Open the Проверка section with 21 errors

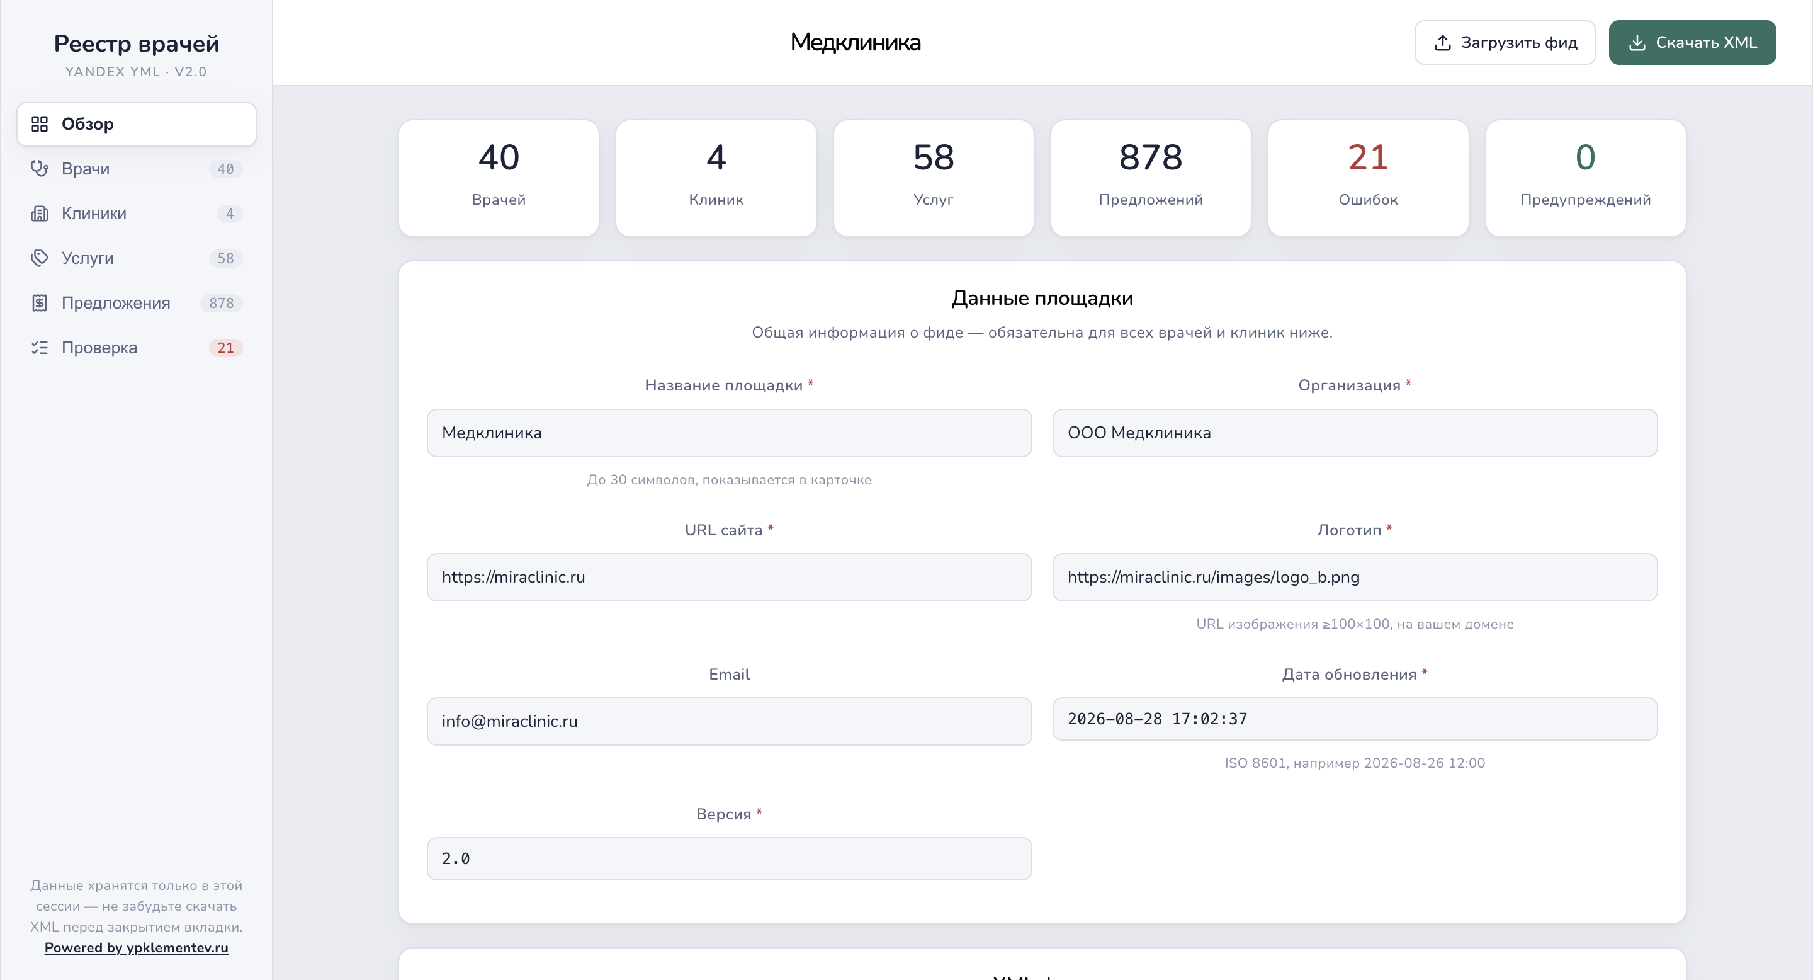coord(137,347)
